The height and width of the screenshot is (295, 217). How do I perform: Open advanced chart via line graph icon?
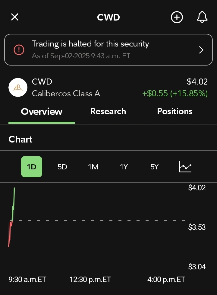185,167
